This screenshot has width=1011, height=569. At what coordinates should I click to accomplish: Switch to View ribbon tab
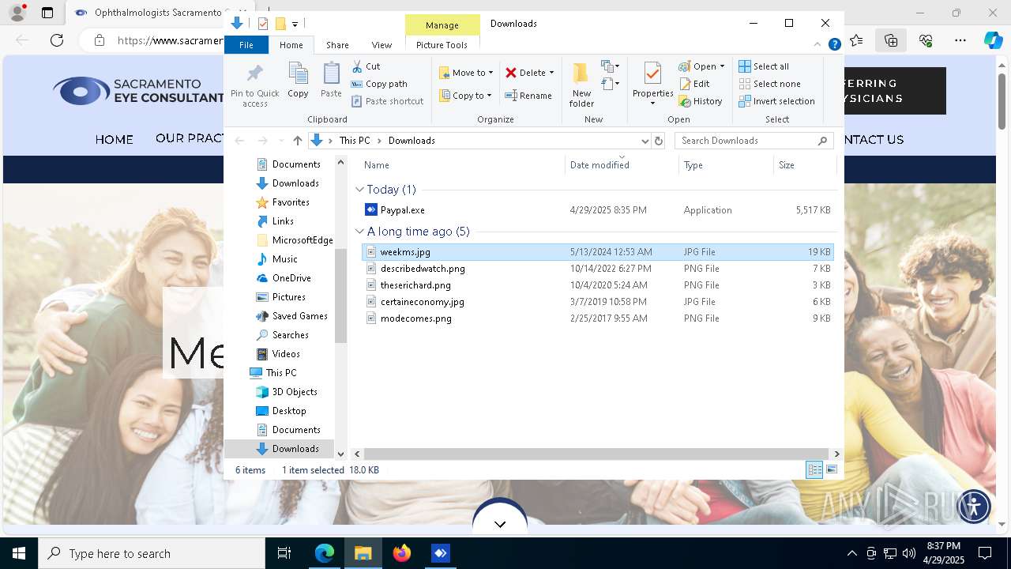(381, 45)
